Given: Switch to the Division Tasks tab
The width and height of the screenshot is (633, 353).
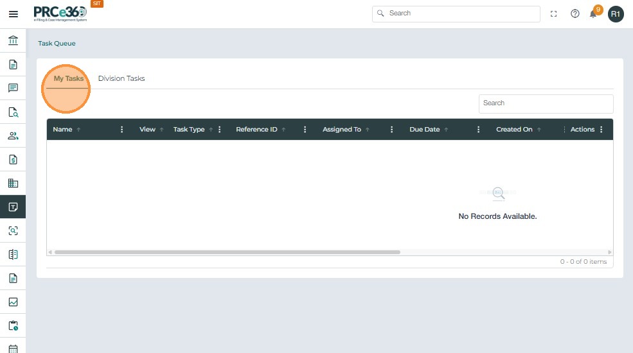Looking at the screenshot, I should (x=121, y=78).
